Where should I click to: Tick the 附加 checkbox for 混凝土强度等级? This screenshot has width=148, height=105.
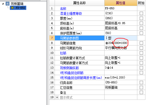(141, 13)
